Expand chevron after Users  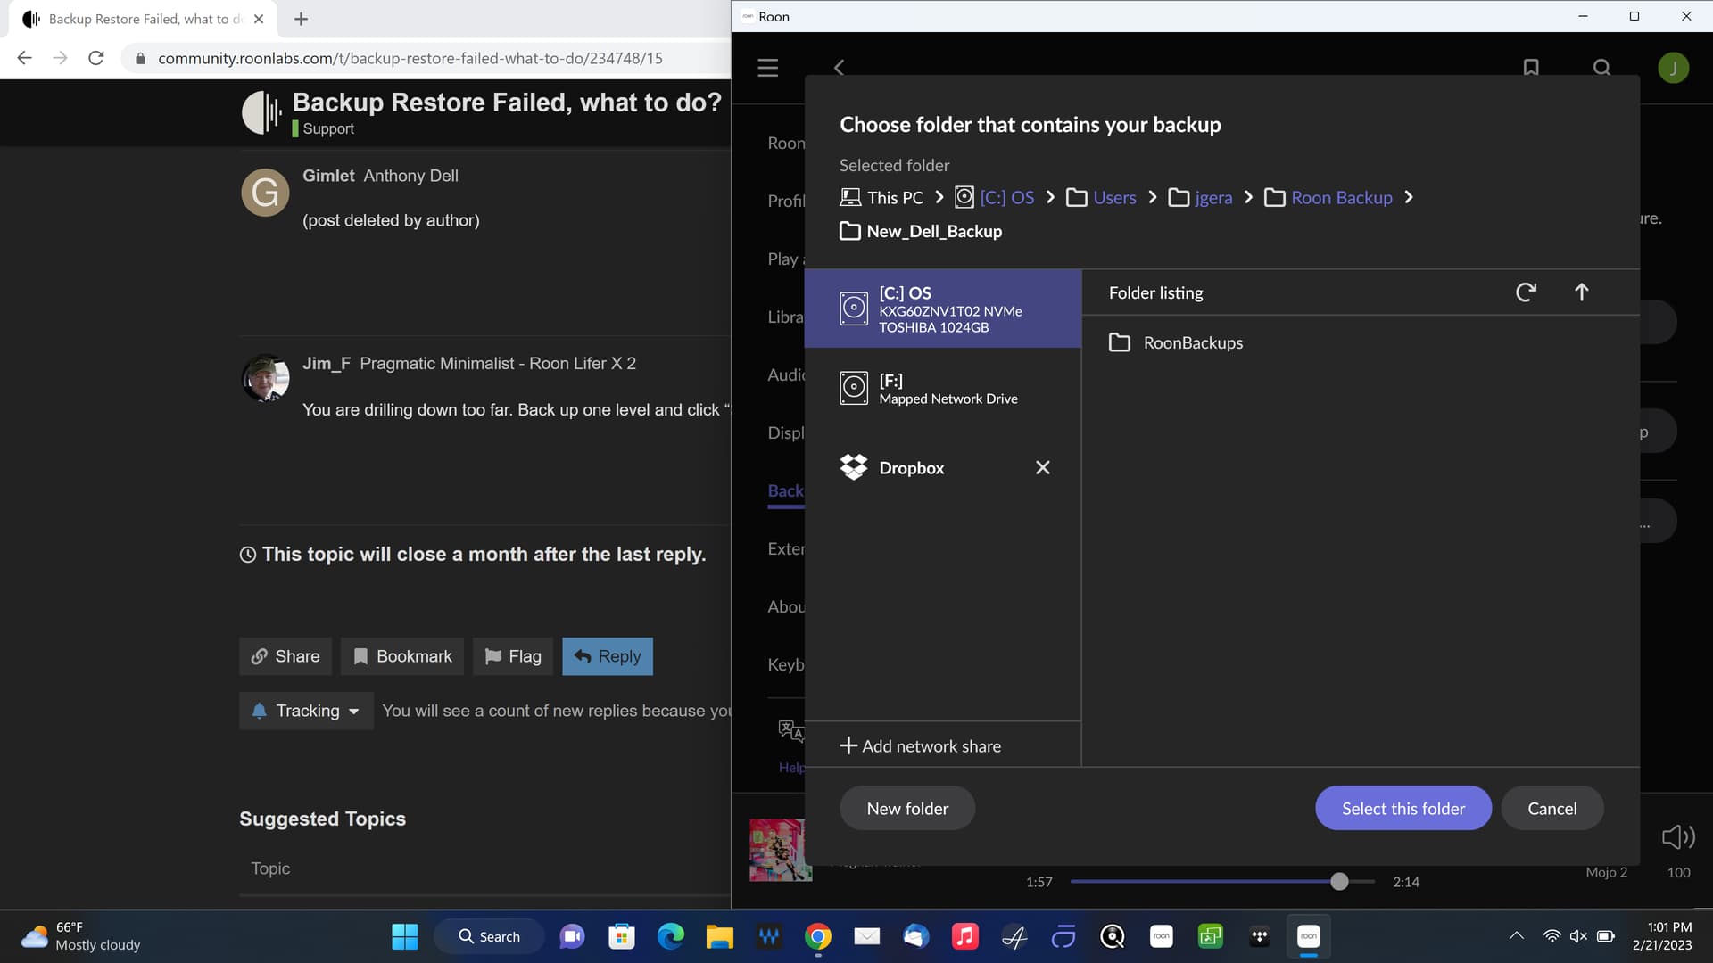1153,197
